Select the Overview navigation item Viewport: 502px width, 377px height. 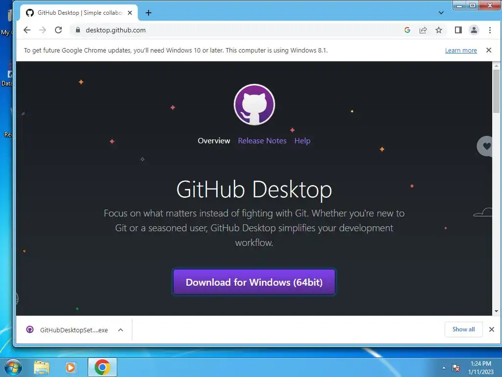214,141
